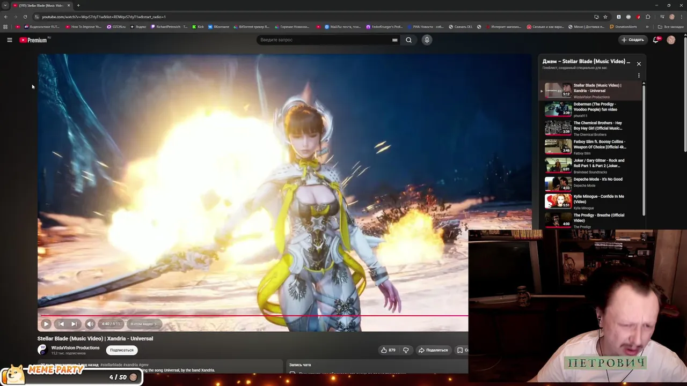The width and height of the screenshot is (687, 386).
Task: Click the video title Stellar Blade text
Action: 95,339
